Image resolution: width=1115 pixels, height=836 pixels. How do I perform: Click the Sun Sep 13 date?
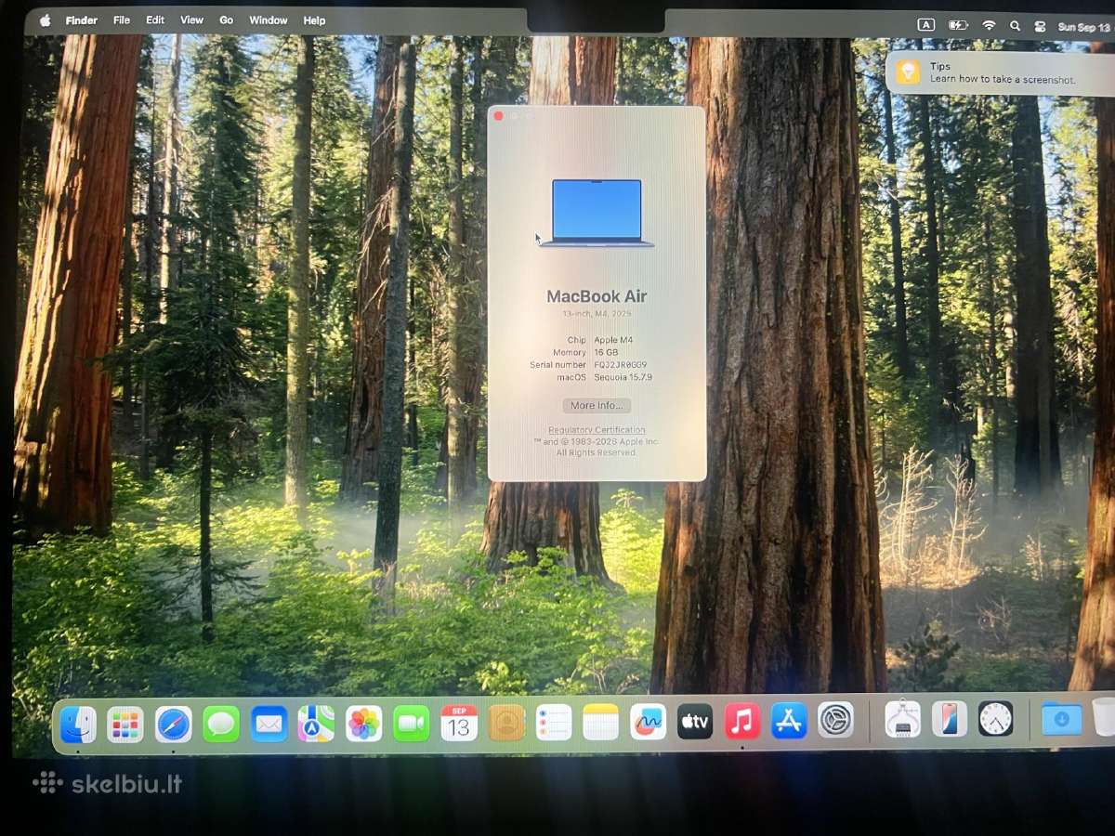1083,27
